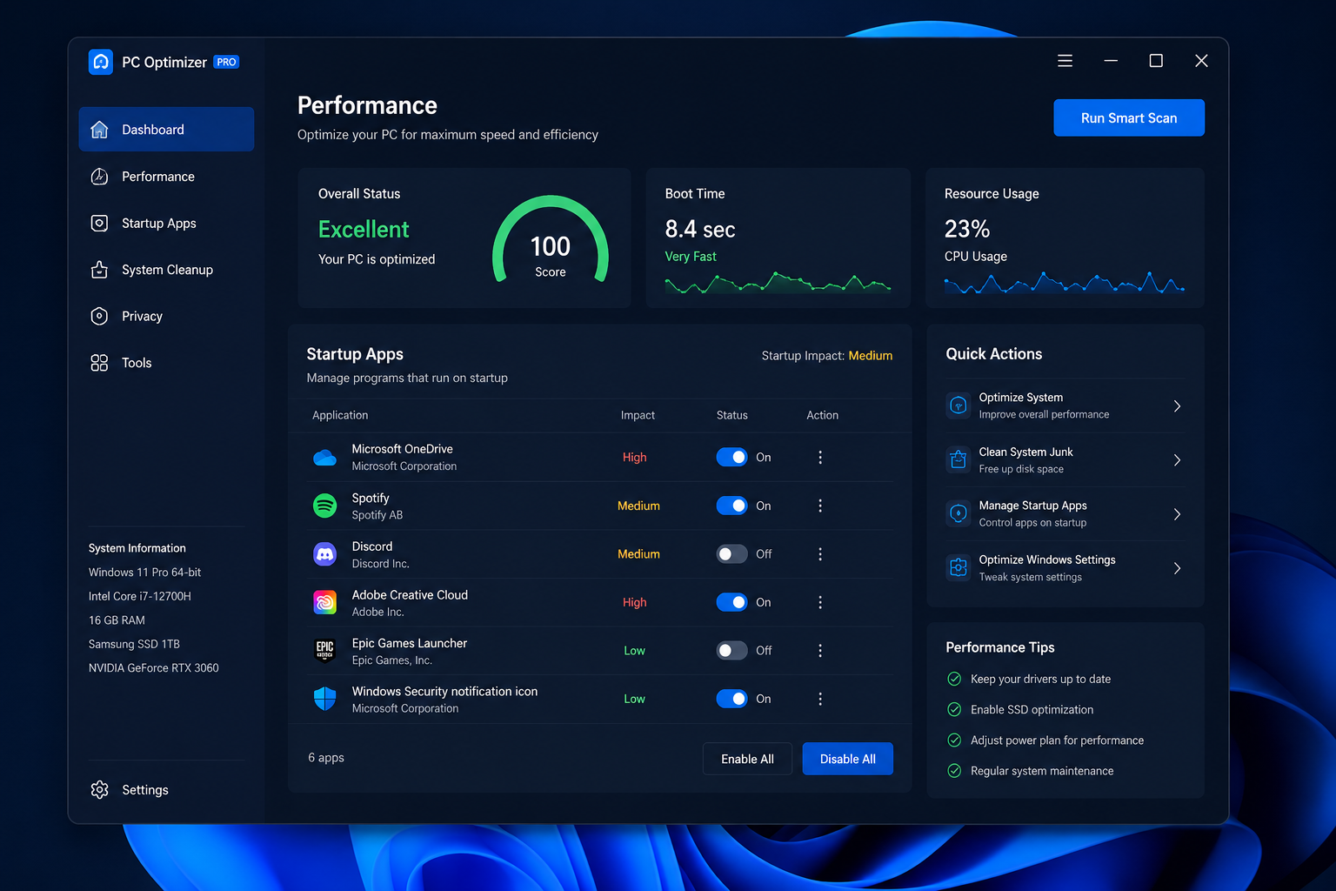
Task: Open the Dashboard menu item
Action: click(166, 130)
